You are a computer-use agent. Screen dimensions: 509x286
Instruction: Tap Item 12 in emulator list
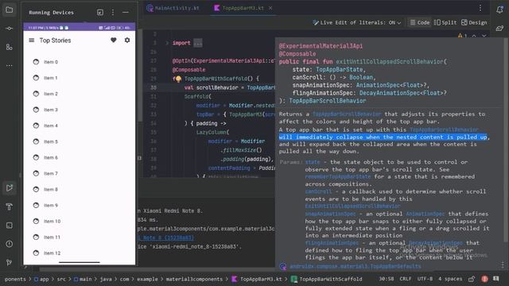[80, 253]
